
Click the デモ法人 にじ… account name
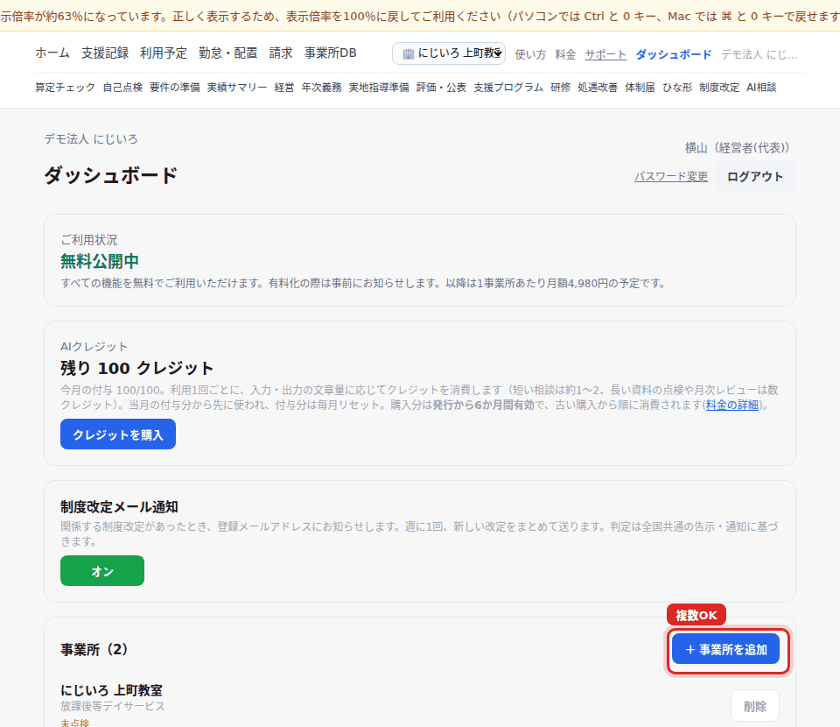[759, 54]
